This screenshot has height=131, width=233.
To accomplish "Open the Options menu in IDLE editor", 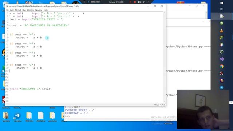I will click(x=31, y=10).
